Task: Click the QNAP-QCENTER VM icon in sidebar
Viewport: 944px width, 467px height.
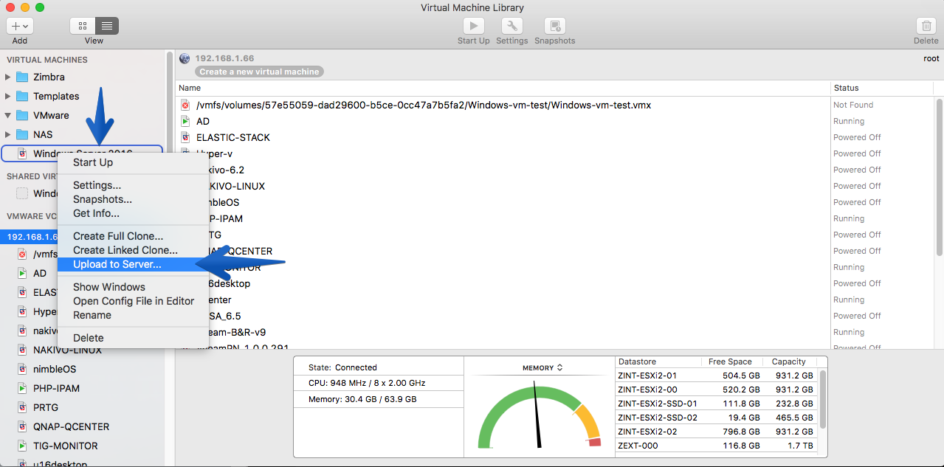Action: pos(22,426)
